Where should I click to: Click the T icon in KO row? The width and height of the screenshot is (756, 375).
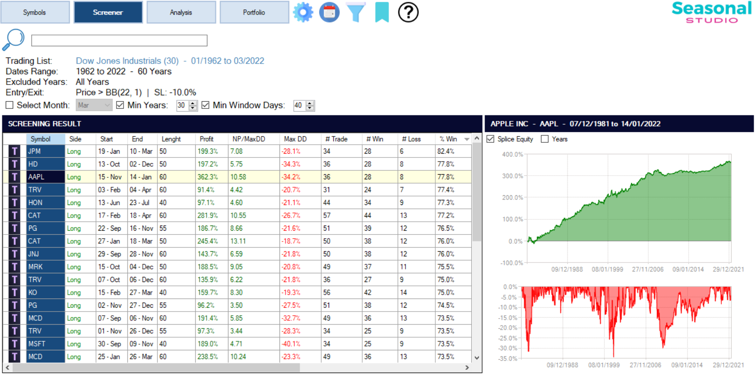pyautogui.click(x=15, y=292)
